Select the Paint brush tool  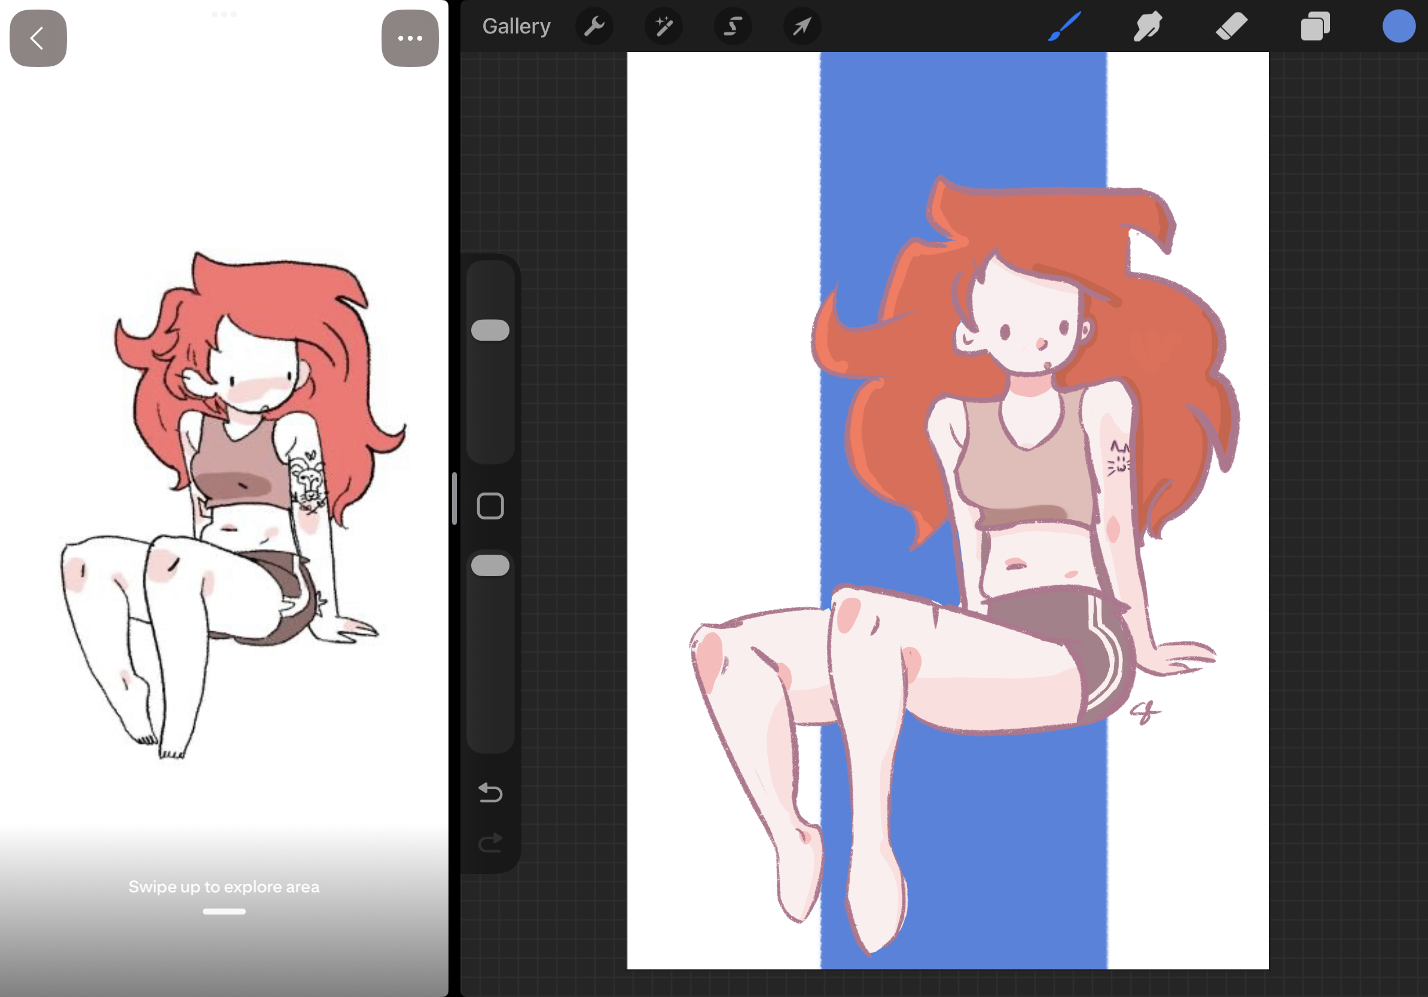1066,26
